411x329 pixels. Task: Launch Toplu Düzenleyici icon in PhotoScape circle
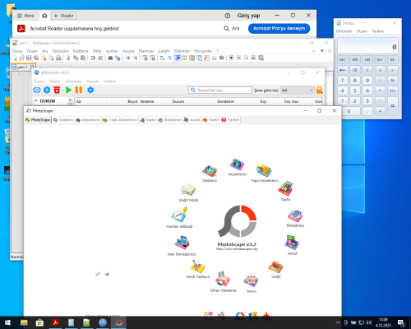click(264, 170)
